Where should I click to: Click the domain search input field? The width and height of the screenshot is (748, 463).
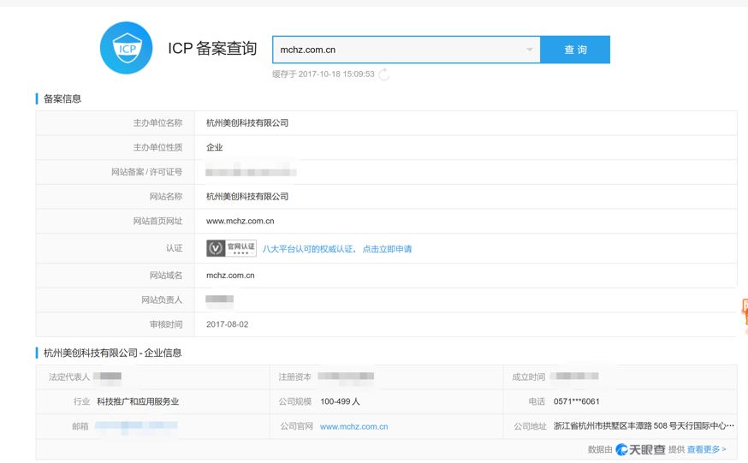pyautogui.click(x=406, y=50)
